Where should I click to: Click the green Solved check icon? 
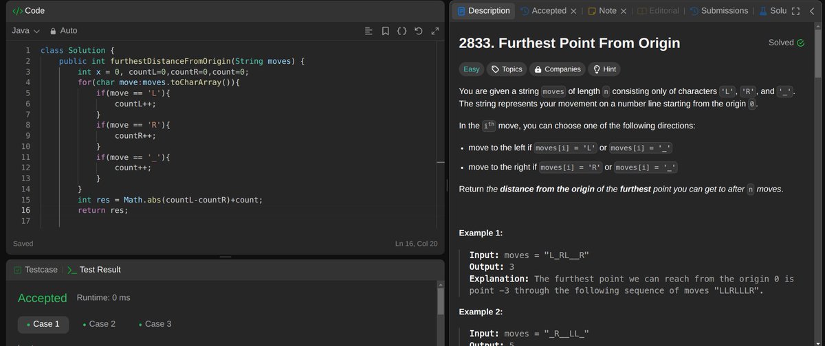click(800, 43)
